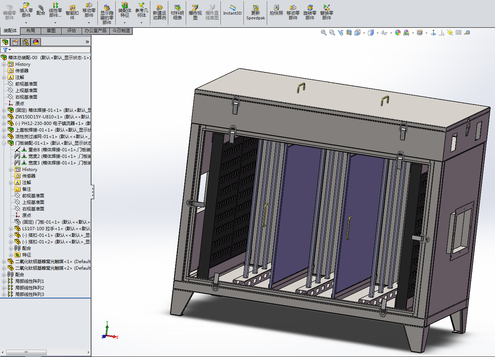Activate the Section View icon
The height and width of the screenshot is (357, 495).
349,33
